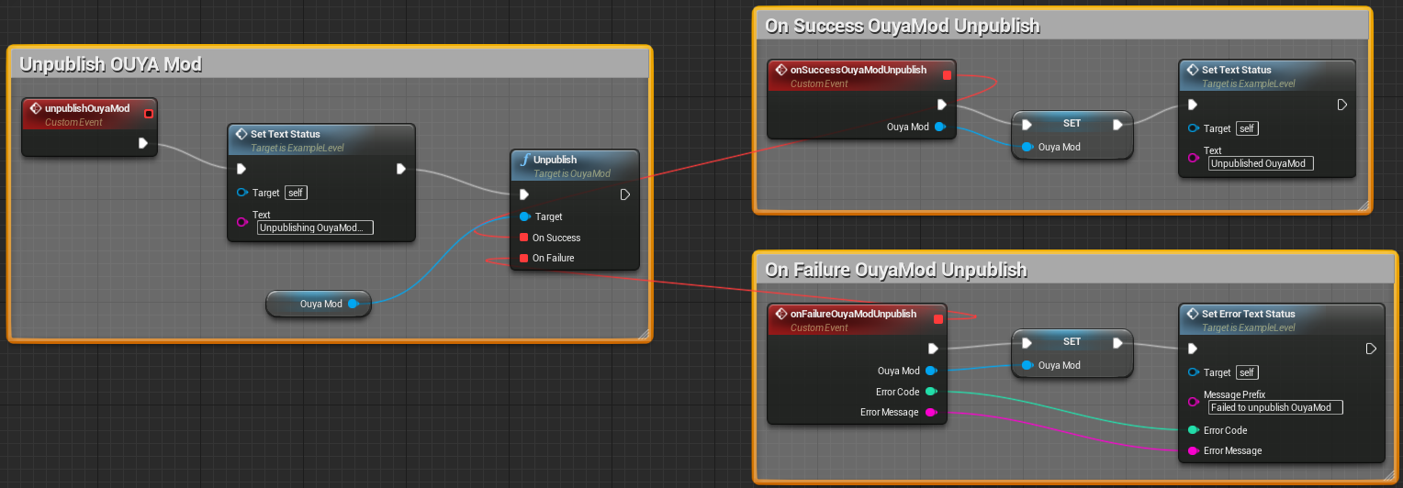The image size is (1403, 488).
Task: Click the On Success pin of Unpublish
Action: (x=523, y=238)
